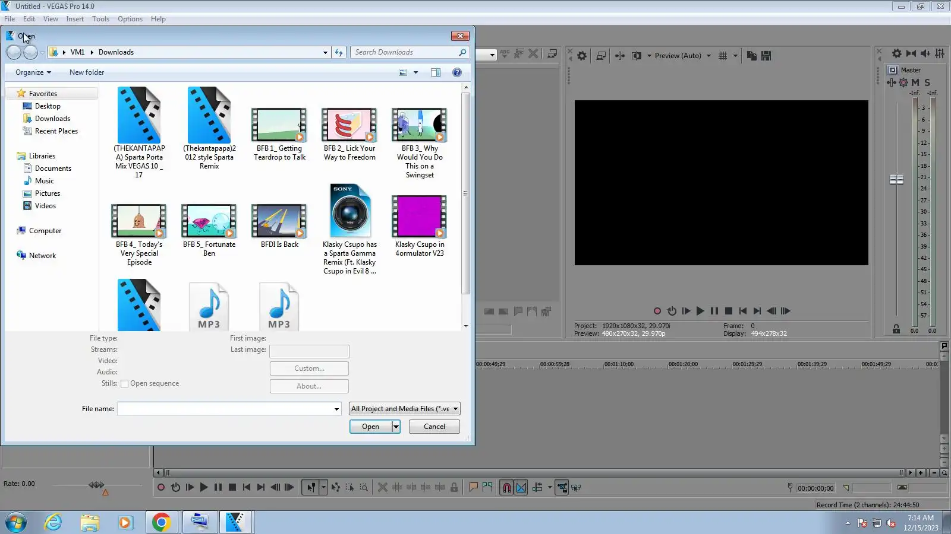Toggle Dim Output speaker icon
This screenshot has width=951, height=534.
(925, 53)
